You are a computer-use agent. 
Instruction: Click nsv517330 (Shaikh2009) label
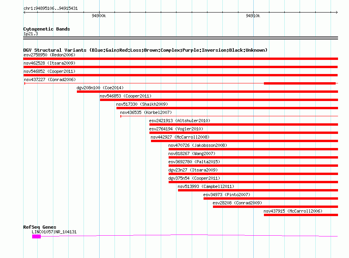(142, 104)
